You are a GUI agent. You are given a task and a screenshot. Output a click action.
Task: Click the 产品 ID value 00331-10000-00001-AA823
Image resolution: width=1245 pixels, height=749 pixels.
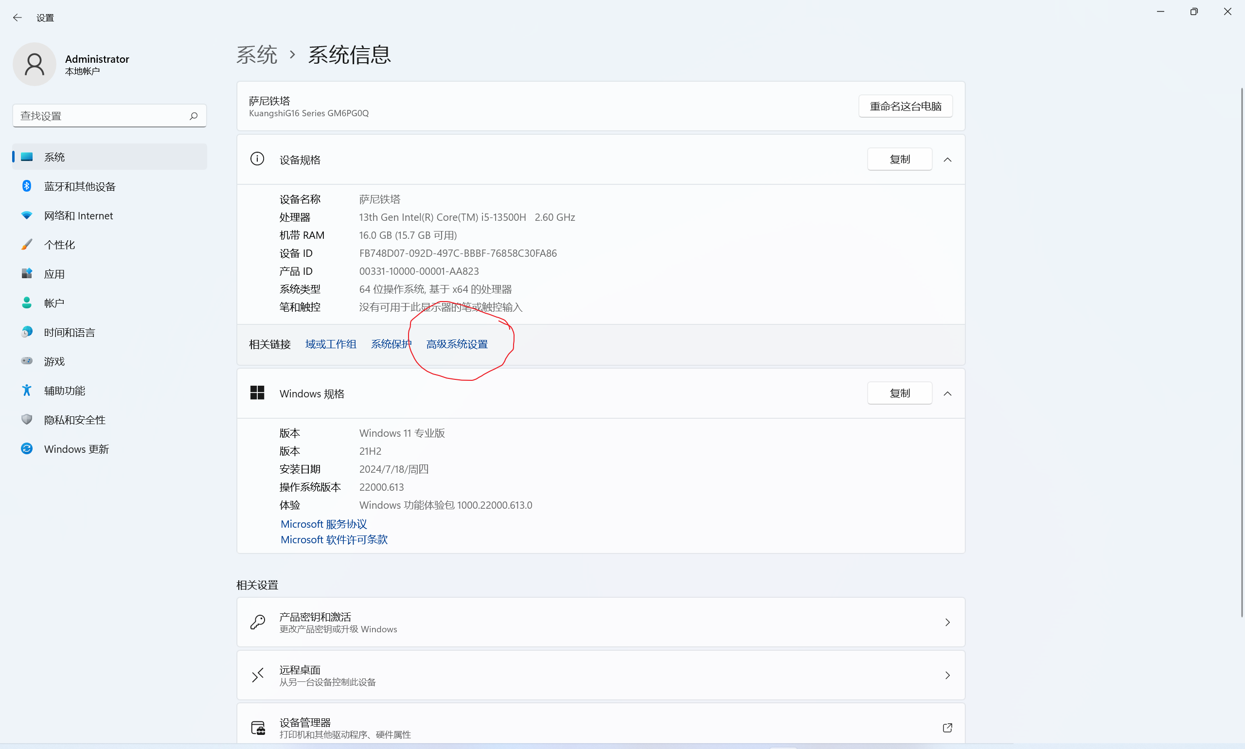(419, 271)
